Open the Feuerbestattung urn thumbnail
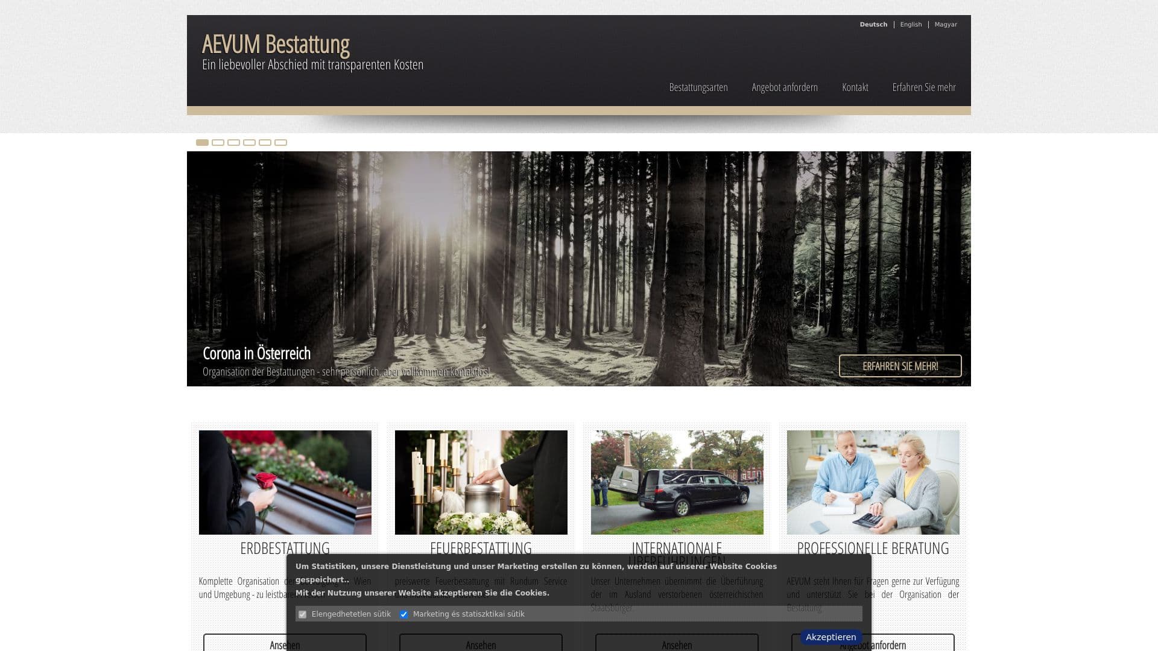This screenshot has width=1158, height=651. click(x=481, y=482)
